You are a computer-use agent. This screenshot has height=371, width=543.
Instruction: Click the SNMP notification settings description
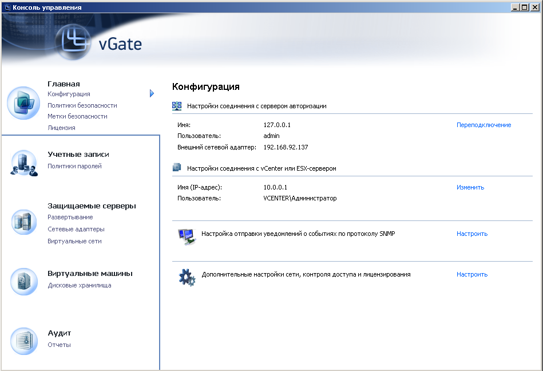coord(298,234)
